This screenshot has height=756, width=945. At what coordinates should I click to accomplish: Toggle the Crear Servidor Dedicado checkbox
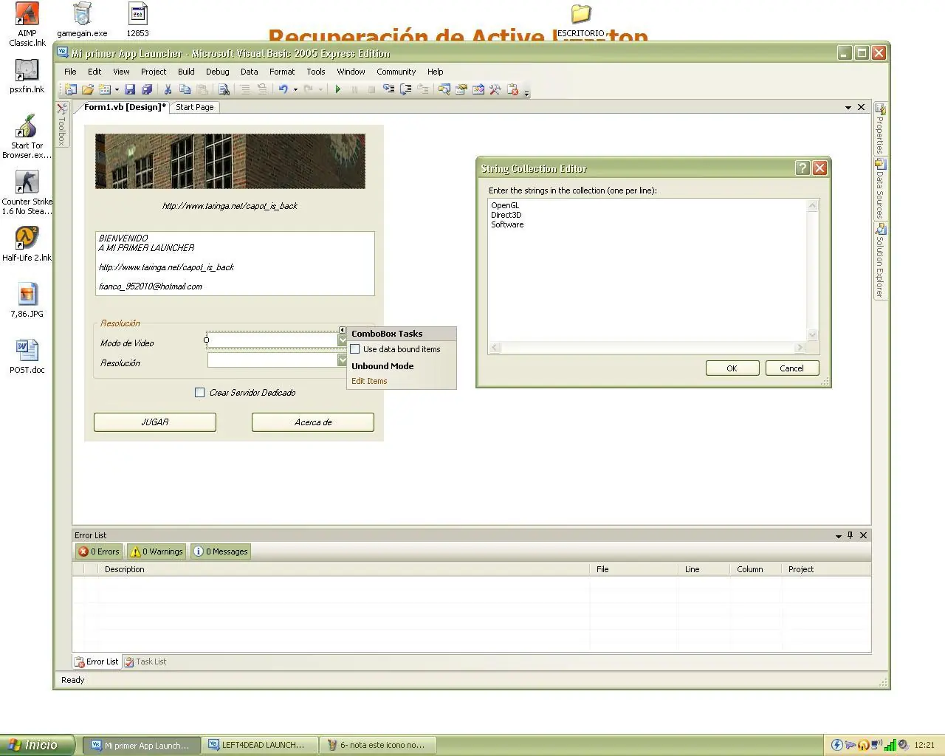coord(199,393)
